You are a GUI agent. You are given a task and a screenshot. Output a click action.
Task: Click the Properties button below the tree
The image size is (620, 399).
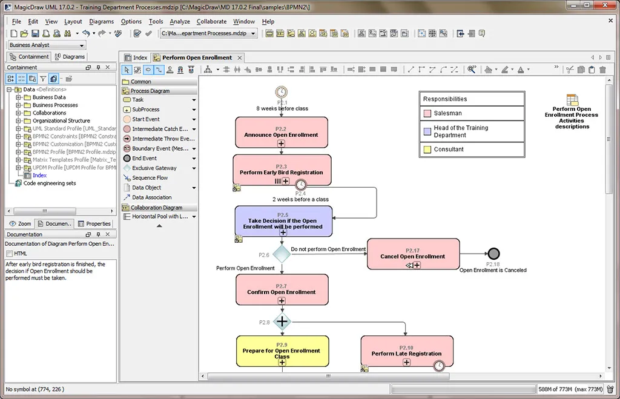pyautogui.click(x=94, y=223)
